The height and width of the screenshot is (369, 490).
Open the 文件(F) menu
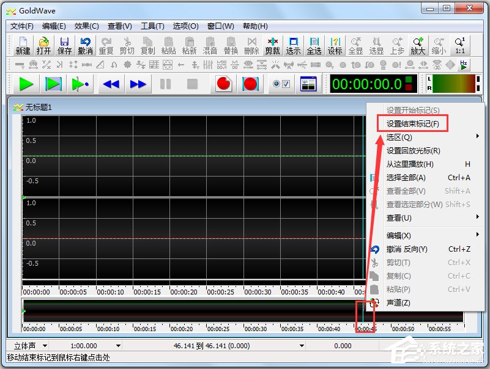click(22, 26)
